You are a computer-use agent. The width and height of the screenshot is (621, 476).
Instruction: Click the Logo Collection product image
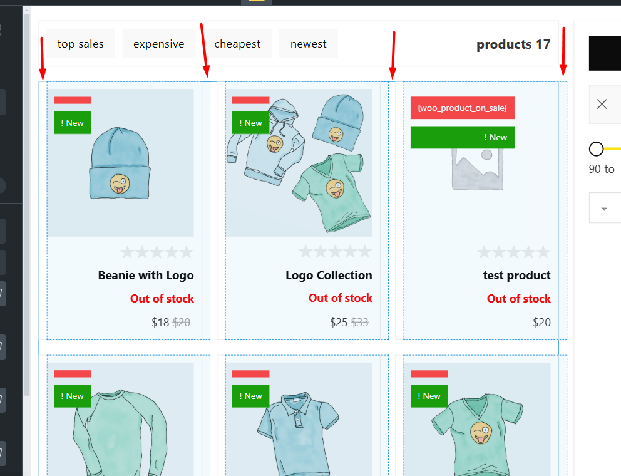299,163
